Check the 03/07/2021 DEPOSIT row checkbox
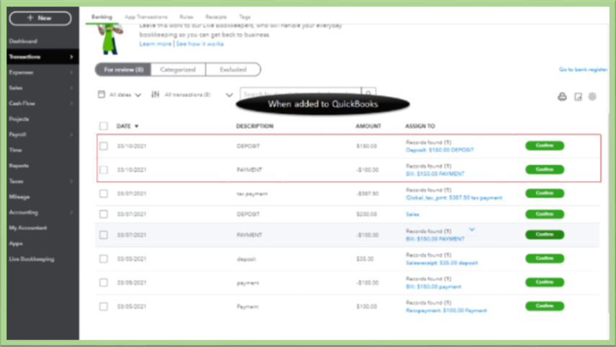The width and height of the screenshot is (616, 347). click(104, 214)
